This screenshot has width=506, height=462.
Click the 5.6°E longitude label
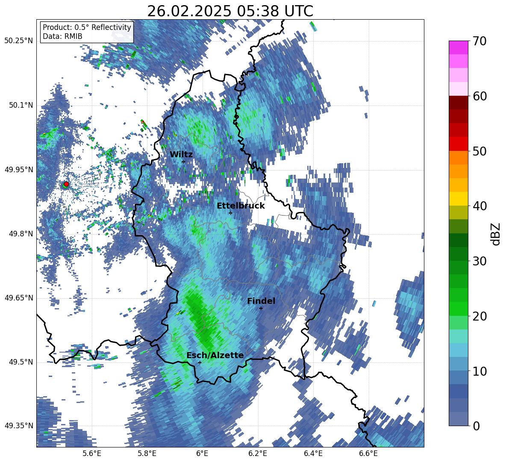[91, 454]
